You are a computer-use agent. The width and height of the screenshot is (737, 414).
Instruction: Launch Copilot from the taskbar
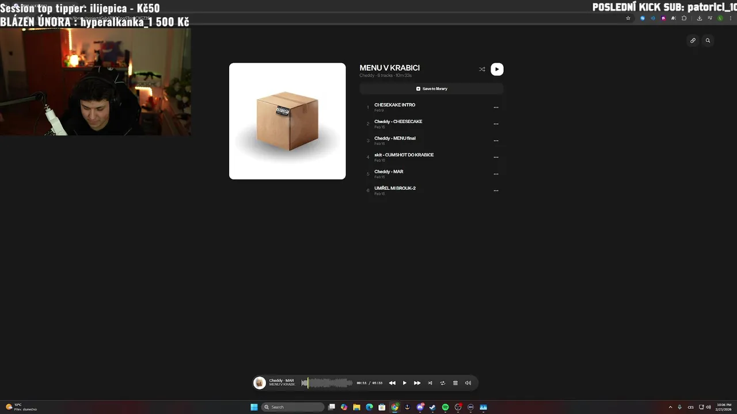tap(344, 407)
